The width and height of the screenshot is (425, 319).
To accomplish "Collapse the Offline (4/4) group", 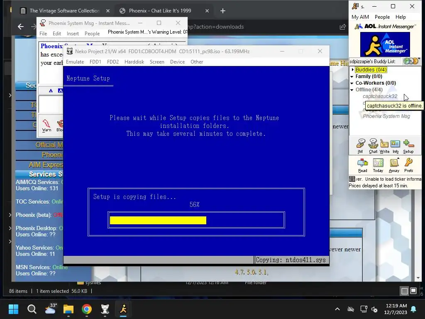I will point(352,90).
